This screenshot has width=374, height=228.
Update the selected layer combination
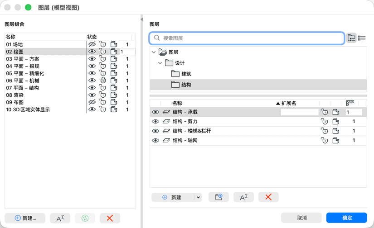click(85, 218)
